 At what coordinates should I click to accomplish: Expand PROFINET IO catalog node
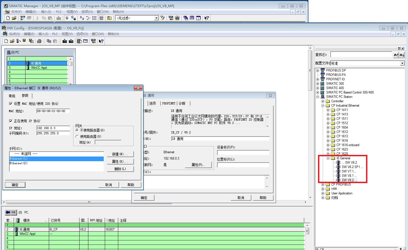318,79
